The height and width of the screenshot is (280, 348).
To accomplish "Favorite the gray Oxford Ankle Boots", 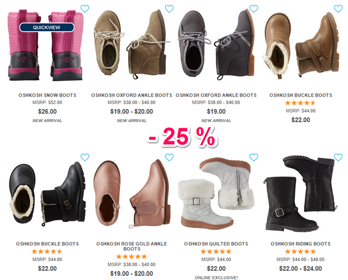I will click(x=253, y=9).
